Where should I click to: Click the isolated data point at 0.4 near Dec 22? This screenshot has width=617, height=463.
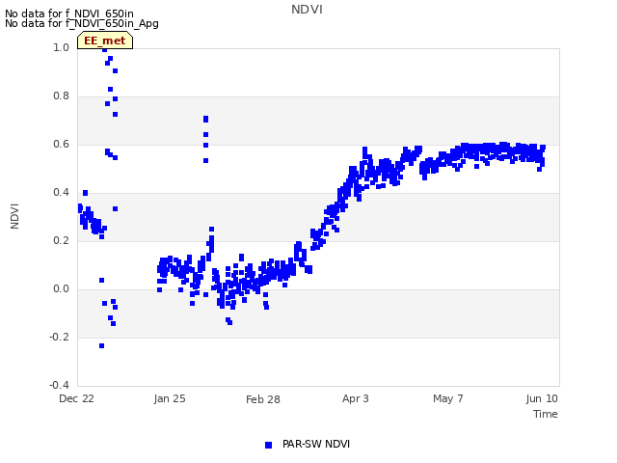coord(86,193)
